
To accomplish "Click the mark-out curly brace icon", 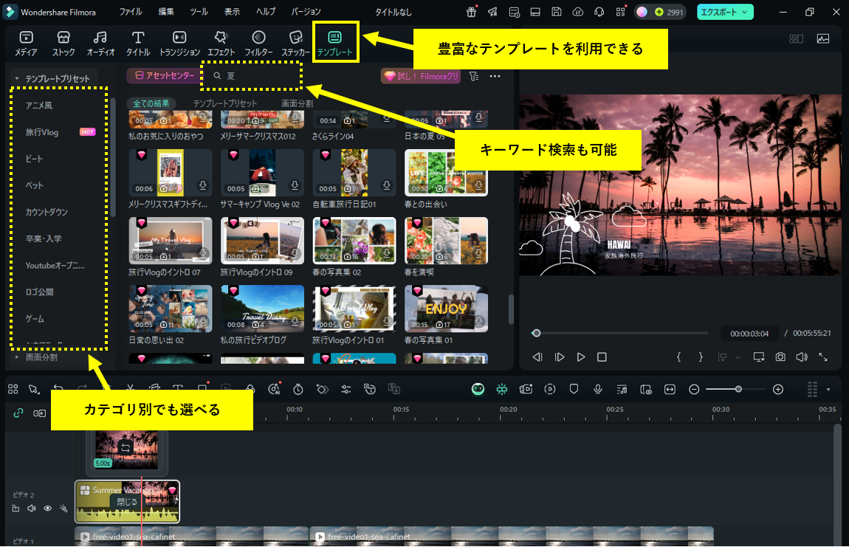I will [701, 357].
